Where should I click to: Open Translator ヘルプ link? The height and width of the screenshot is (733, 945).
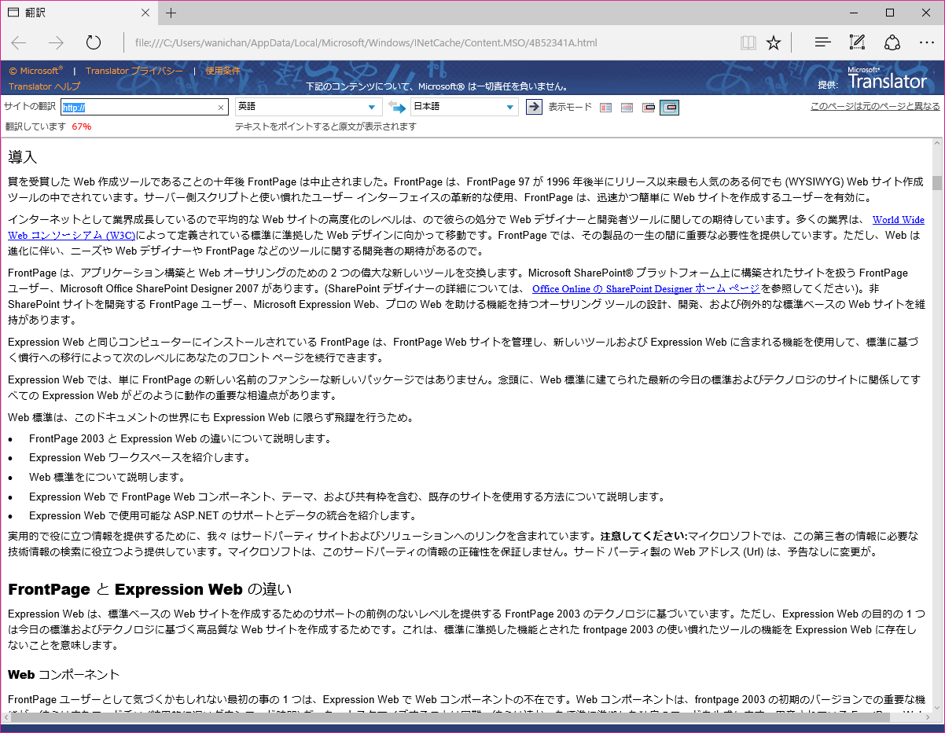coord(44,86)
